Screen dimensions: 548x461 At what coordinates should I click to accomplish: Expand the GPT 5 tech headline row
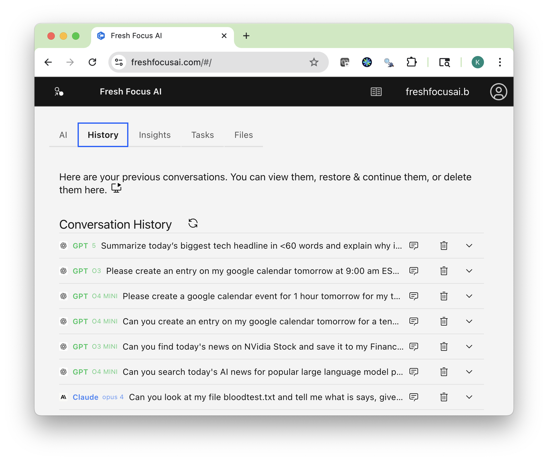coord(469,246)
